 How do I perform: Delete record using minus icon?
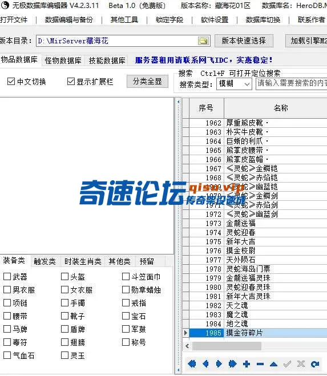(260, 364)
